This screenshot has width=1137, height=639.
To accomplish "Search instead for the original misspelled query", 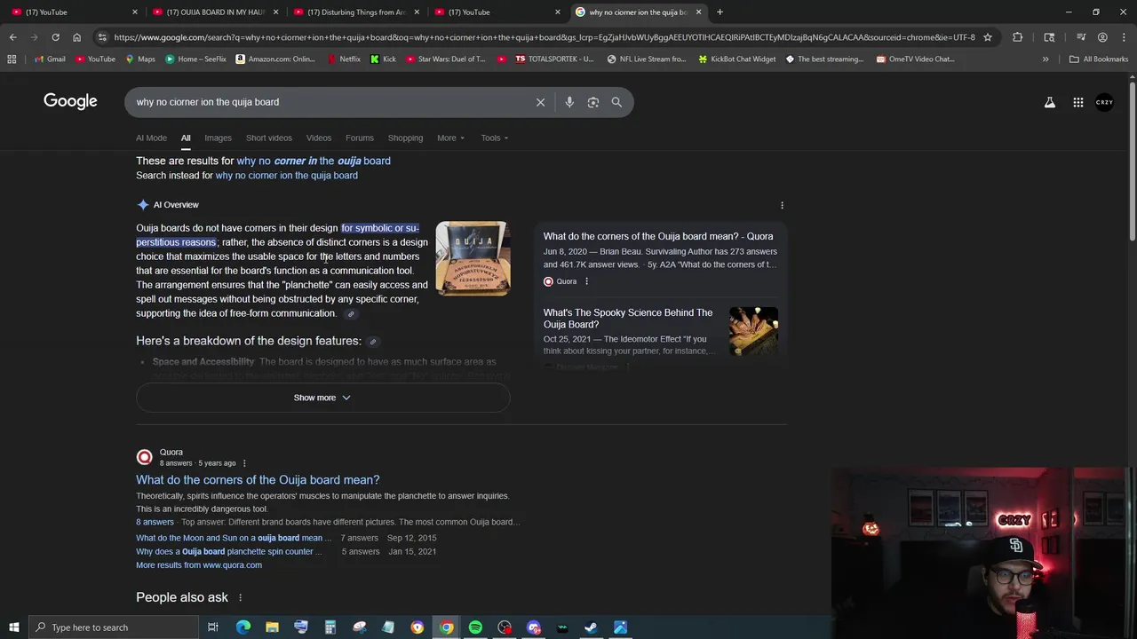I will coord(286,176).
